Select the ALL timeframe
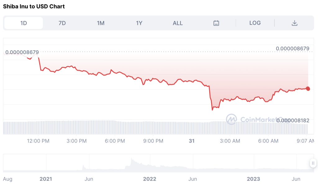The height and width of the screenshot is (184, 318). click(178, 23)
